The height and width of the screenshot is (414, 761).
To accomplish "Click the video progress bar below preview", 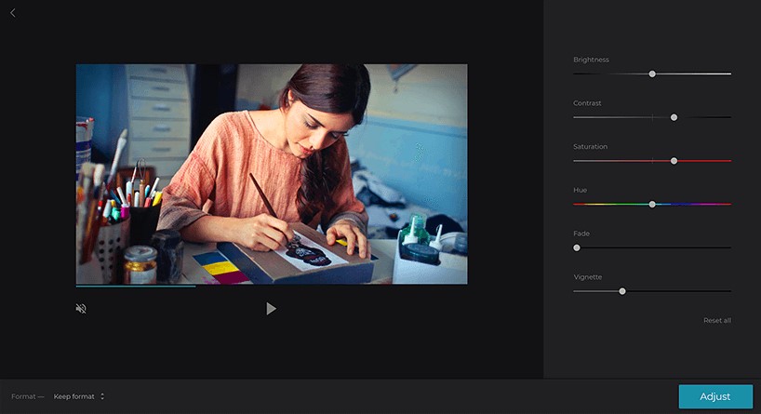I will (272, 287).
